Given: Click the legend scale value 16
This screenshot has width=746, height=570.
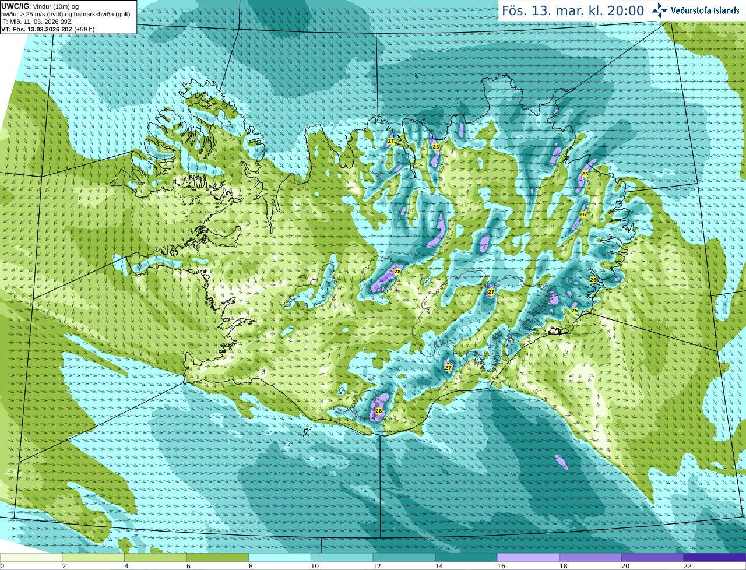Looking at the screenshot, I should tap(501, 566).
